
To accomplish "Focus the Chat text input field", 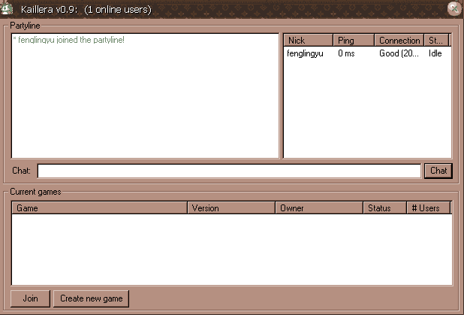I will pos(229,171).
